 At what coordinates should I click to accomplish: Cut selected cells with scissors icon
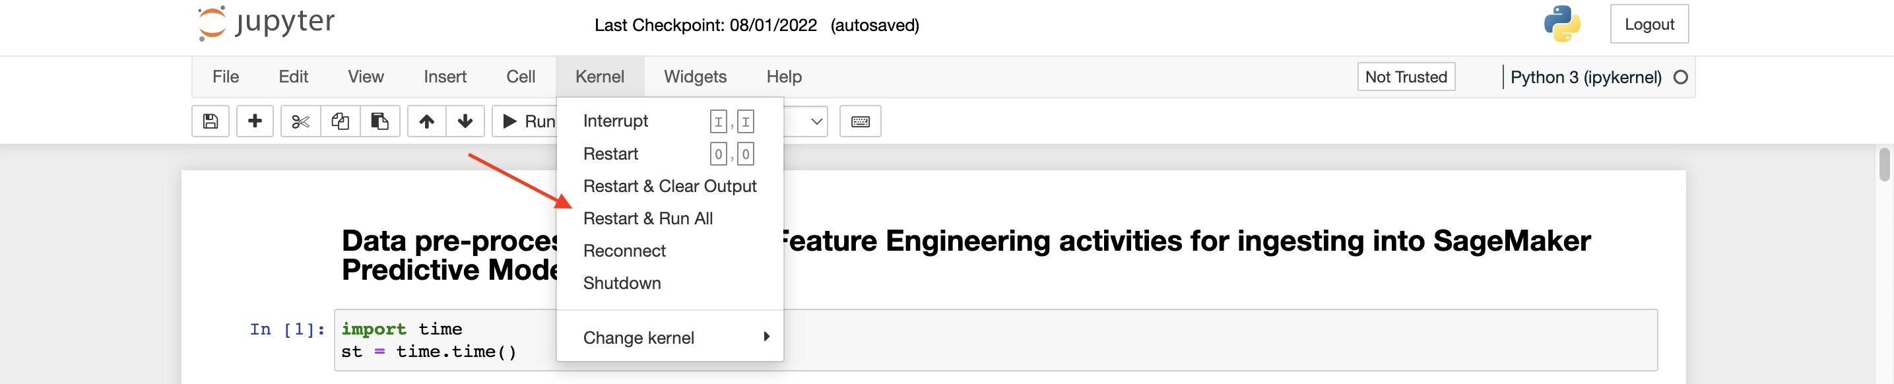click(301, 121)
